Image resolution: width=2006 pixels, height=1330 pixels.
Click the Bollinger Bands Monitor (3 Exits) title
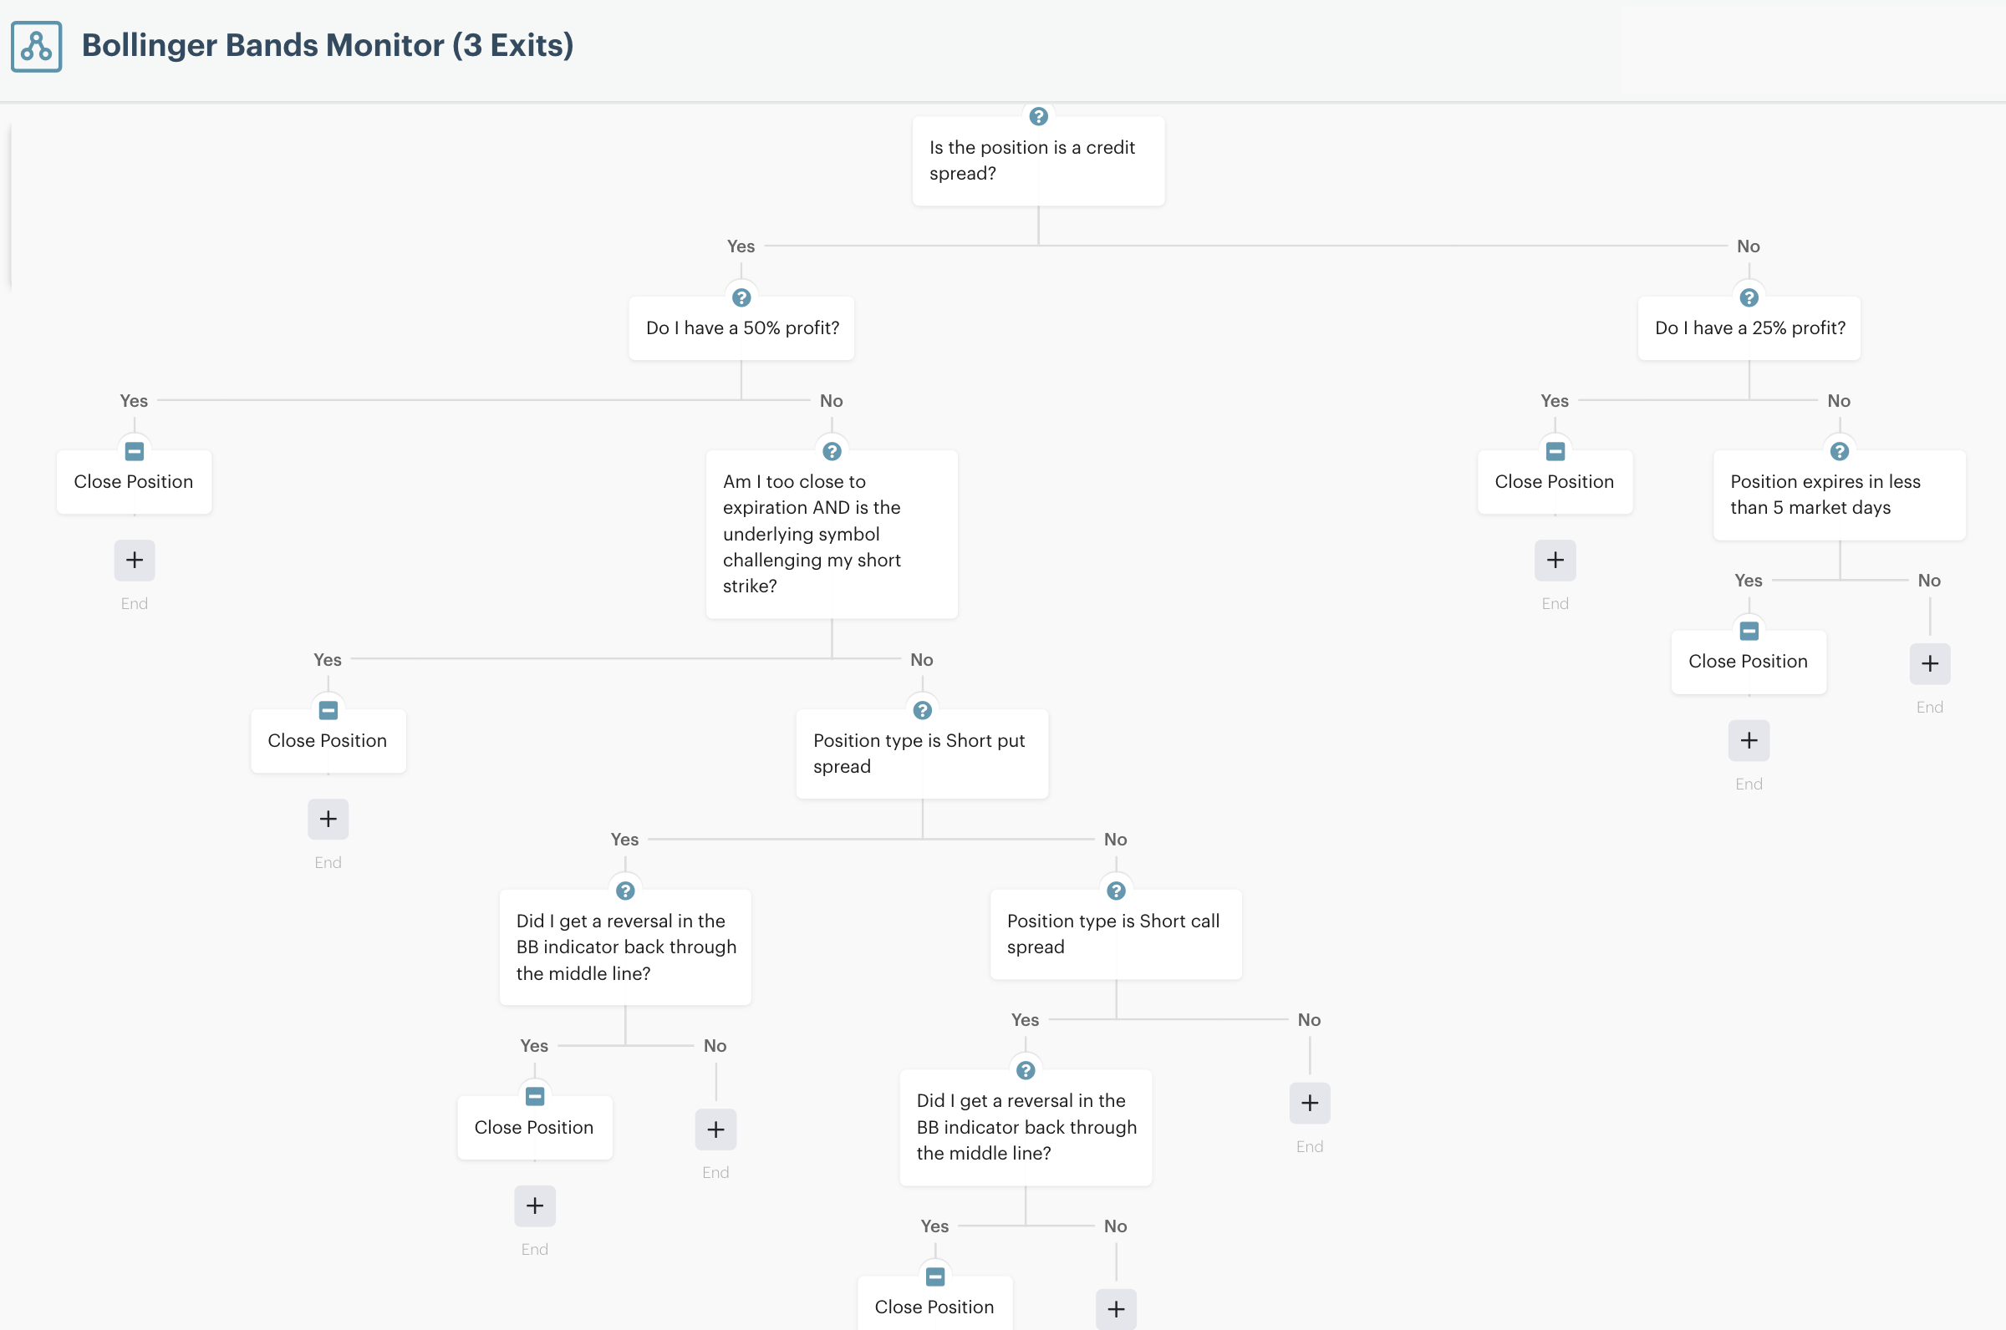click(328, 45)
